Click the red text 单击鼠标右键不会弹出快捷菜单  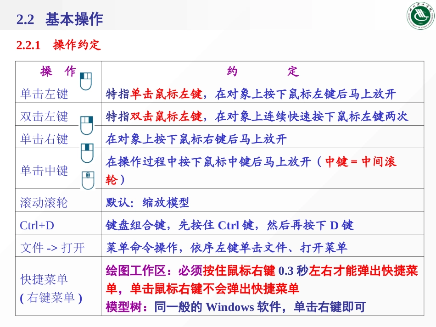(x=215, y=288)
